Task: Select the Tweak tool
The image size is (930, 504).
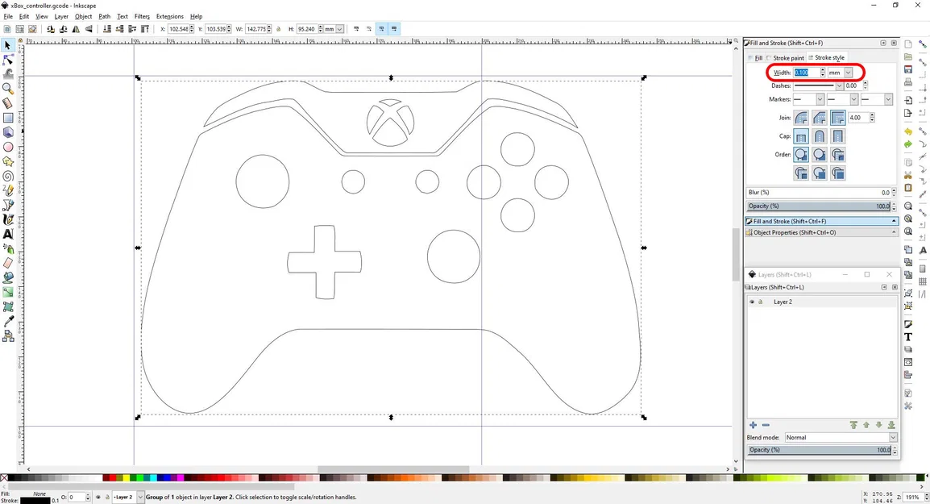Action: click(8, 73)
